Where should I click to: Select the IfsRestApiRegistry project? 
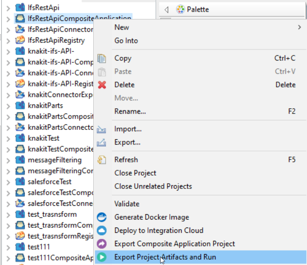pyautogui.click(x=56, y=40)
